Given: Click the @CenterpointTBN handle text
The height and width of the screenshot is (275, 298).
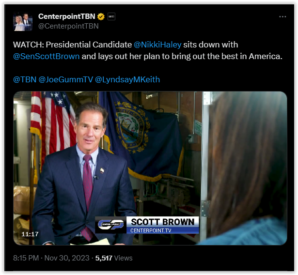Looking at the screenshot, I should (x=68, y=26).
